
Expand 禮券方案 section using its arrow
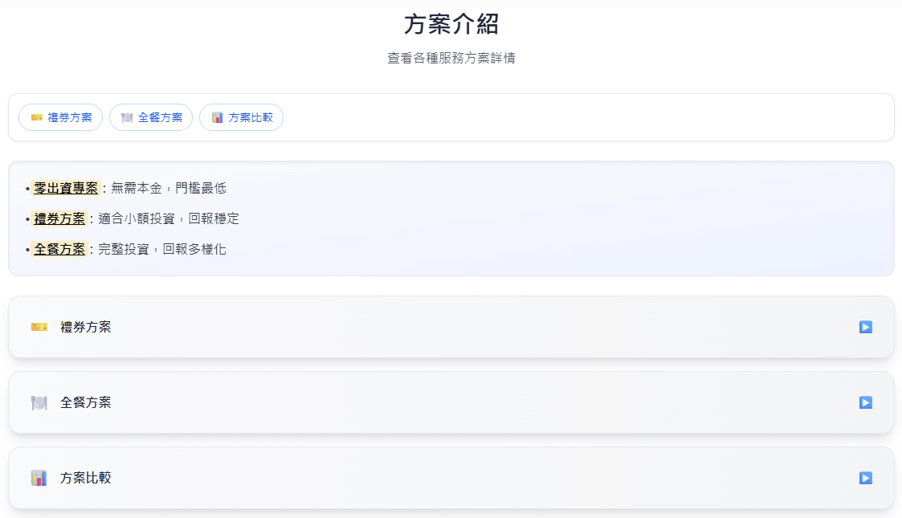pyautogui.click(x=865, y=327)
